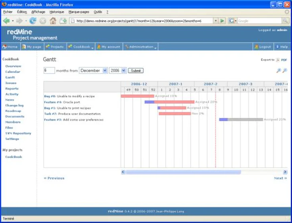The width and height of the screenshot is (292, 223).
Task: Open My page in redMine nav
Action: point(32,47)
